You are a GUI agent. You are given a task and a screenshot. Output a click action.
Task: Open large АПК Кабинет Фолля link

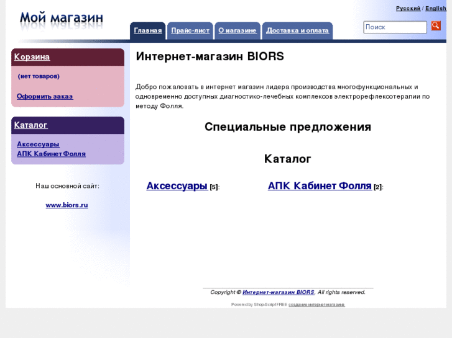coord(320,186)
